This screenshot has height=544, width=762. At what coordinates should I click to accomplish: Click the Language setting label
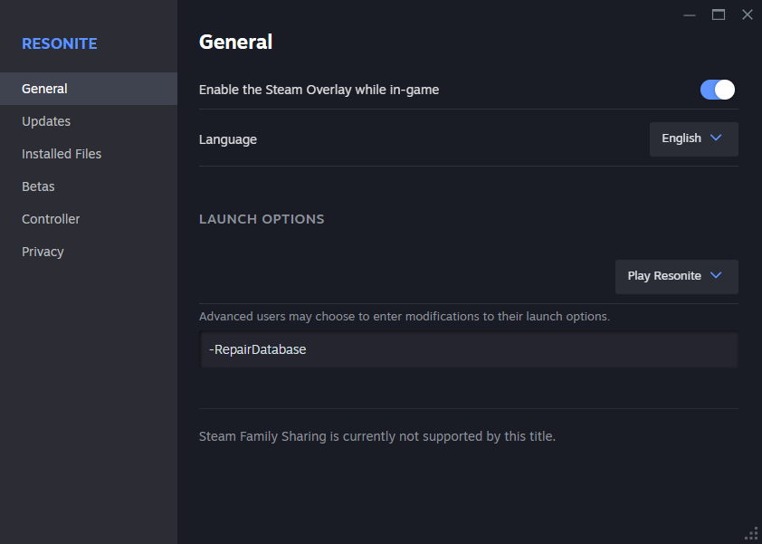click(228, 139)
